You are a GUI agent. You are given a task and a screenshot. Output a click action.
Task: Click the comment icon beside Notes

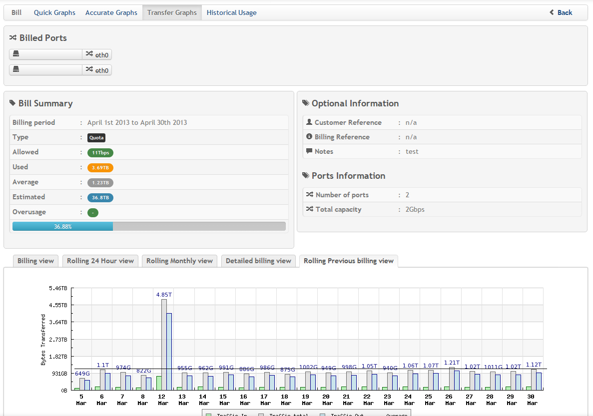[309, 151]
